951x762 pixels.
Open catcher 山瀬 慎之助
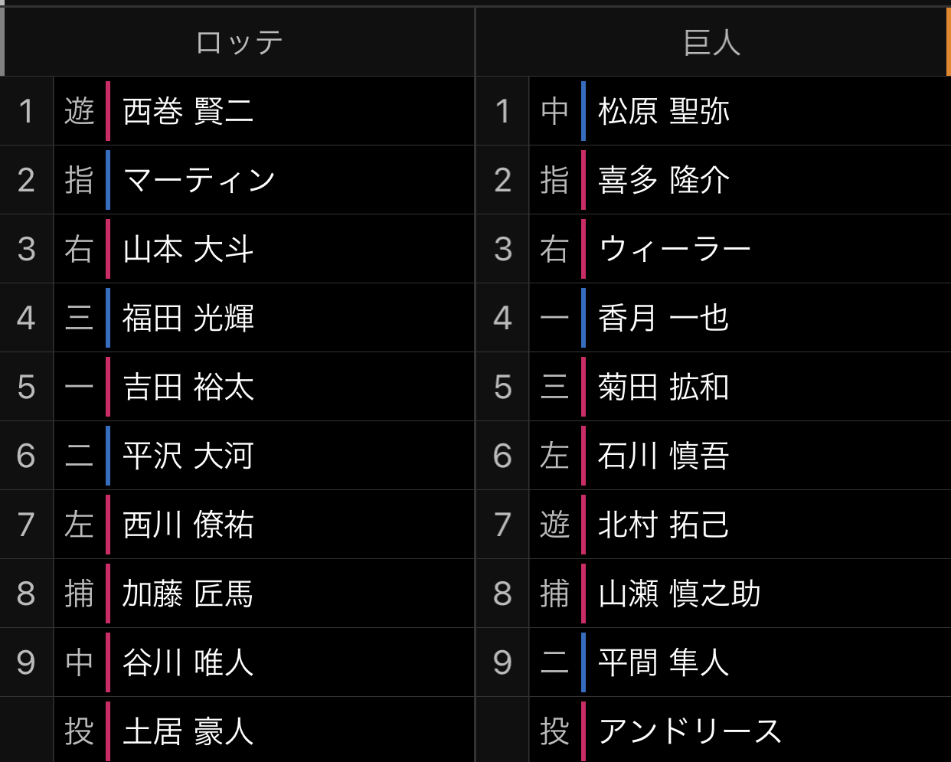(x=679, y=594)
